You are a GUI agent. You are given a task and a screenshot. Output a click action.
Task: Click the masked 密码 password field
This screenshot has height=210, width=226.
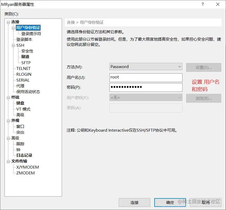click(x=146, y=87)
